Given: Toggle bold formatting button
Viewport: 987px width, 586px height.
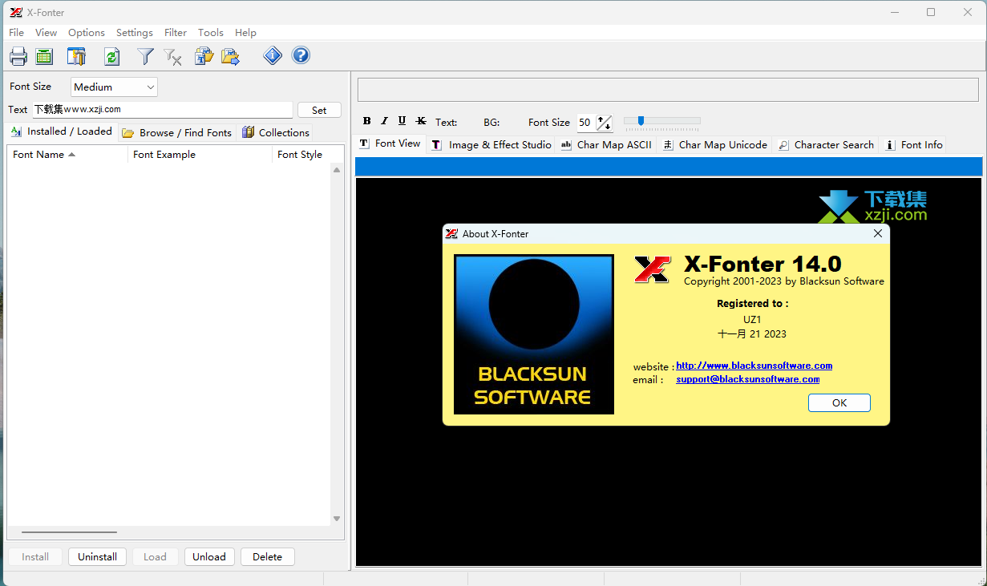Looking at the screenshot, I should 366,121.
